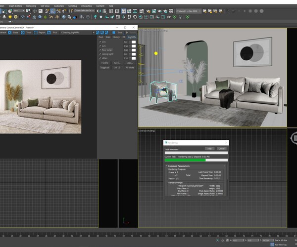The width and height of the screenshot is (297, 247).
Task: Collapse the Common Parameters rollout
Action: click(x=167, y=166)
